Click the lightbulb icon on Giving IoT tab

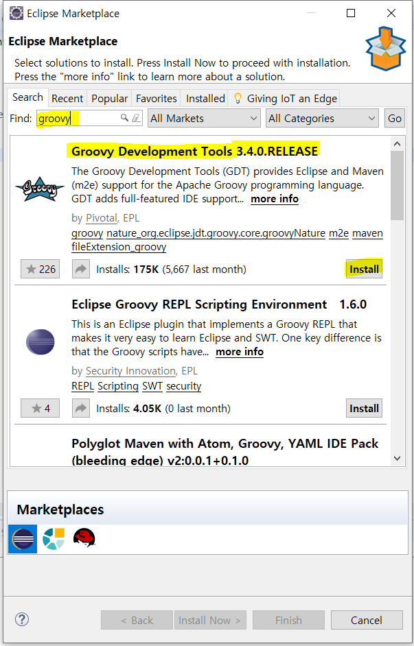tap(238, 98)
